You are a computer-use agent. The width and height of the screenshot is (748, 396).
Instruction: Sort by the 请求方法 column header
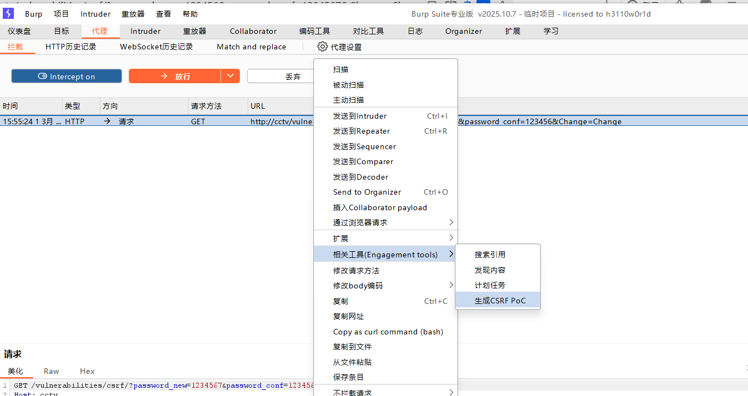click(218, 106)
